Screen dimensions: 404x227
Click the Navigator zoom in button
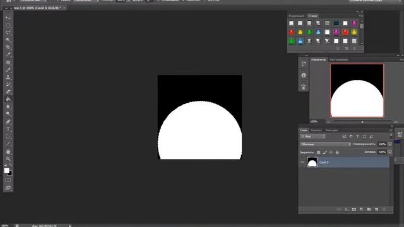point(396,122)
